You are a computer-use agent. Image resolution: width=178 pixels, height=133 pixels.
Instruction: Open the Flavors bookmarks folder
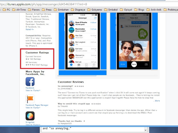34,10
